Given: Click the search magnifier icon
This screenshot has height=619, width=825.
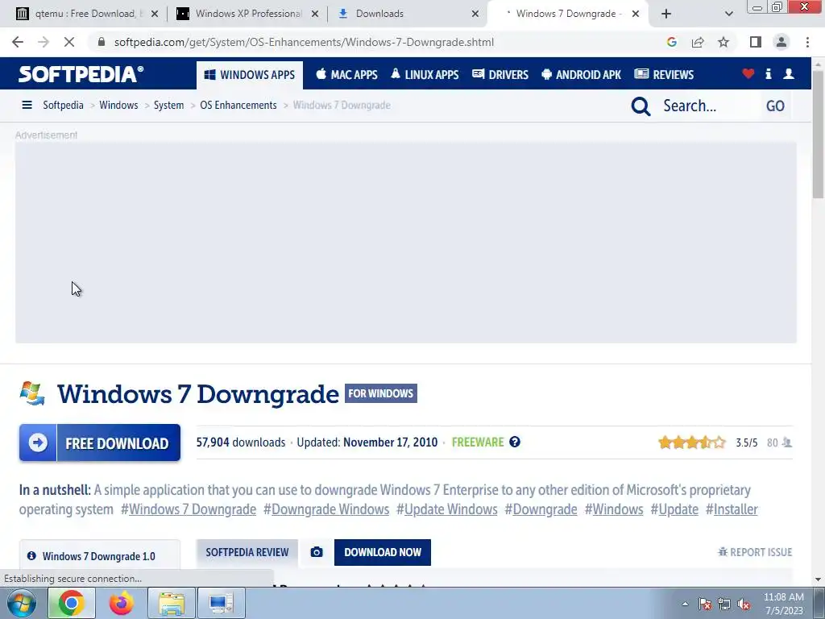Looking at the screenshot, I should click(641, 106).
